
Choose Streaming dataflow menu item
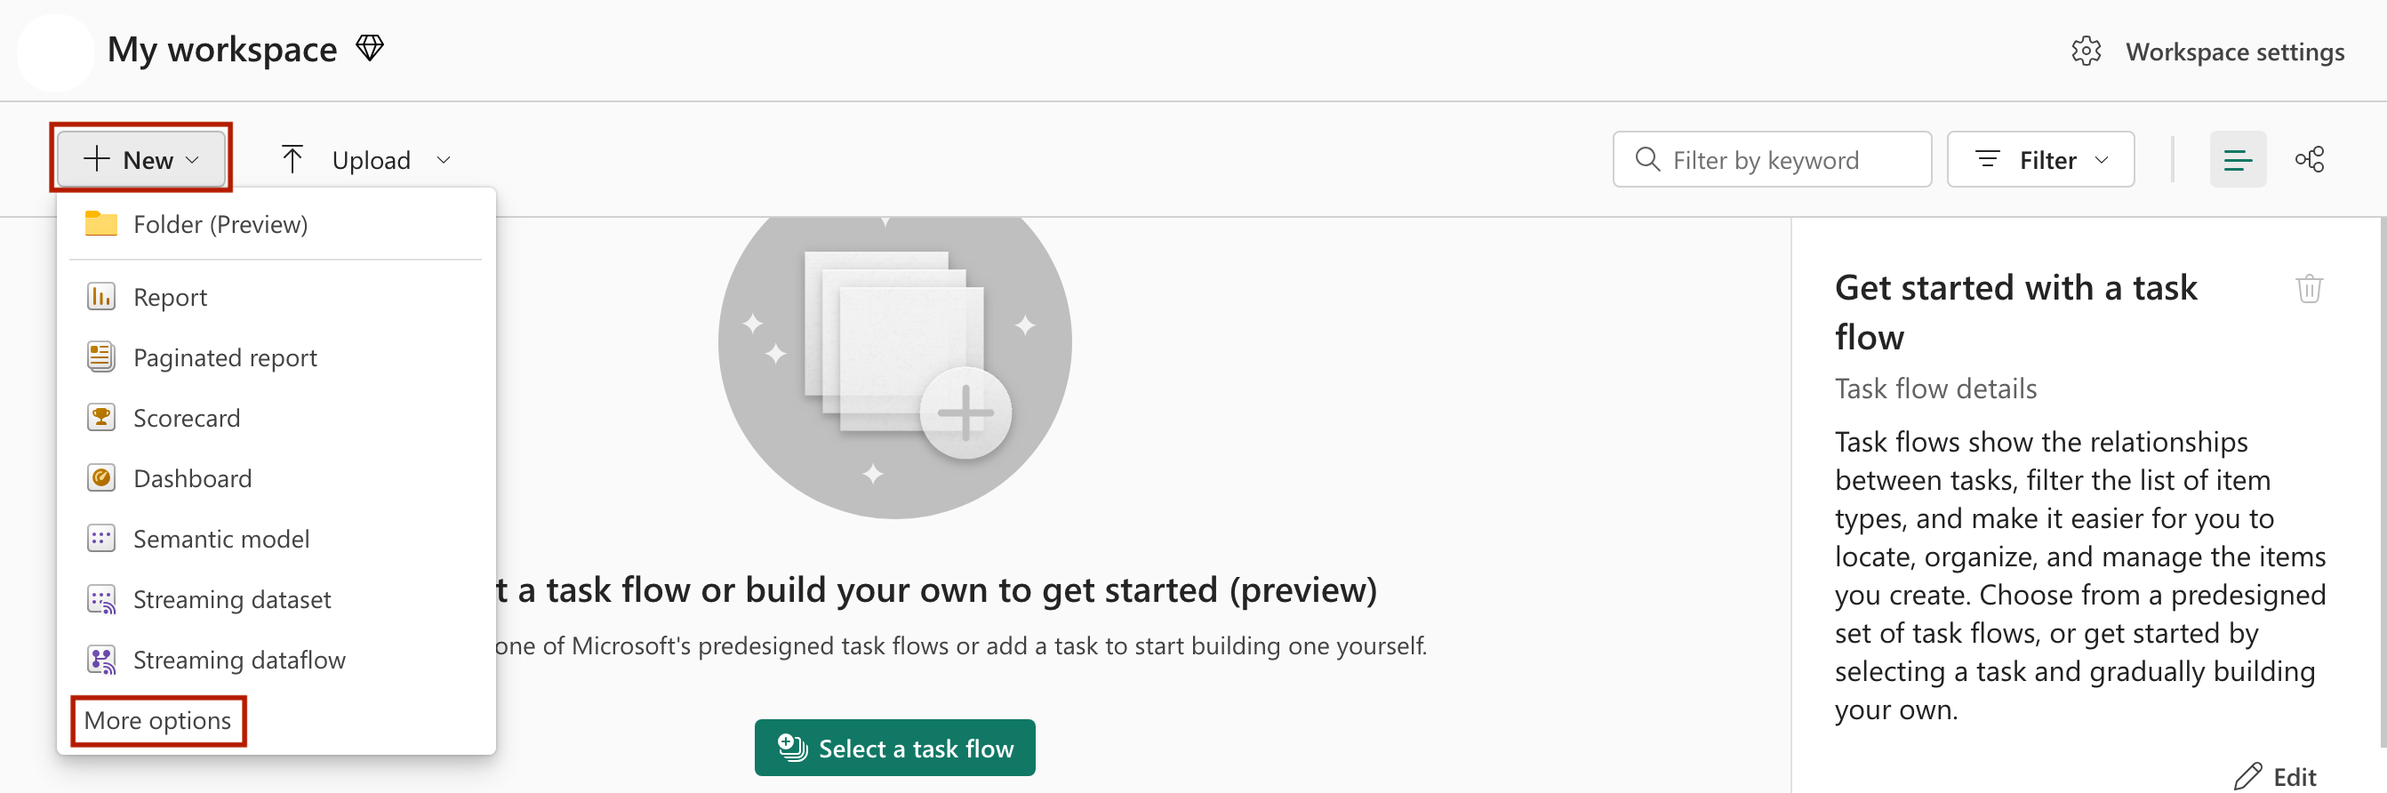click(x=276, y=659)
